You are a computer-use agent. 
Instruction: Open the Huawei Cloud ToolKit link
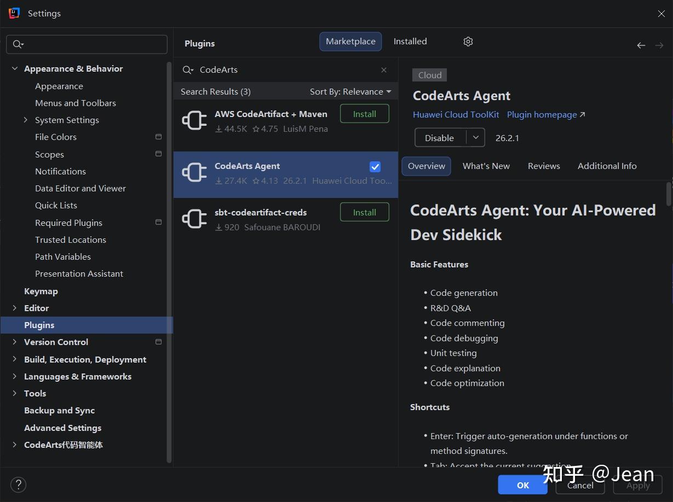tap(456, 115)
